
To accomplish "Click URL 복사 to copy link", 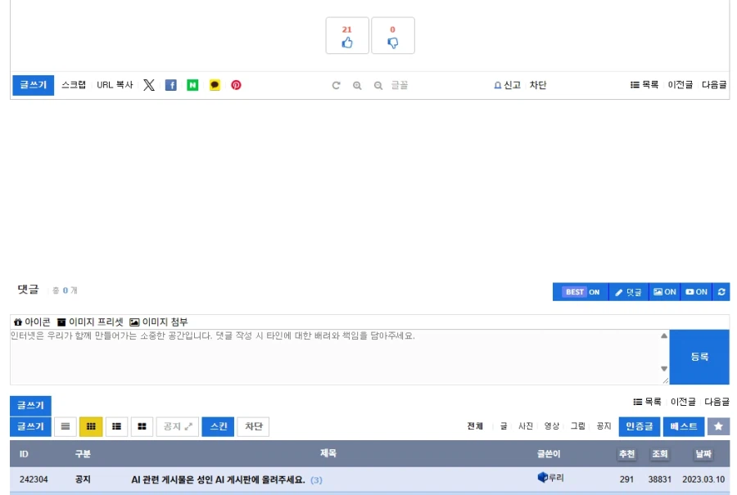I will coord(115,85).
